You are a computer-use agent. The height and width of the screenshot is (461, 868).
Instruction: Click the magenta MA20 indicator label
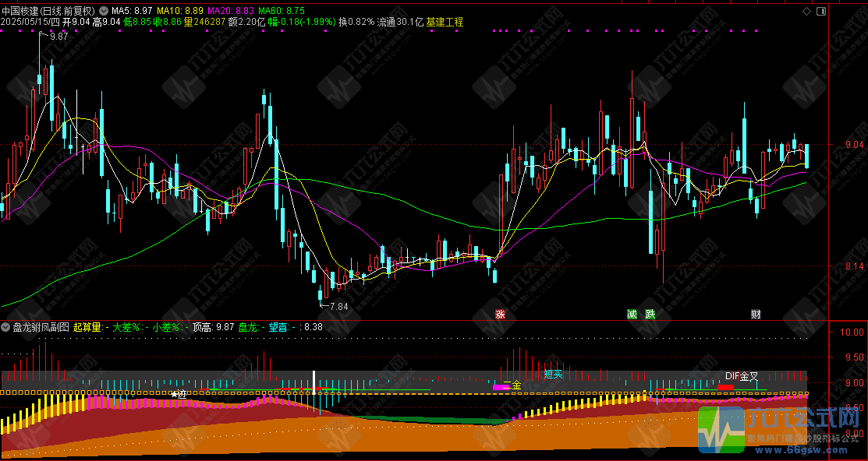(231, 12)
